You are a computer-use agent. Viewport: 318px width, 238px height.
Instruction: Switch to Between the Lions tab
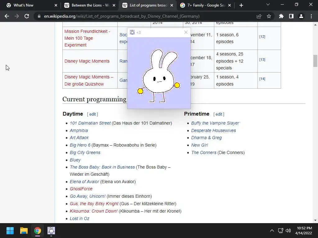tap(89, 5)
